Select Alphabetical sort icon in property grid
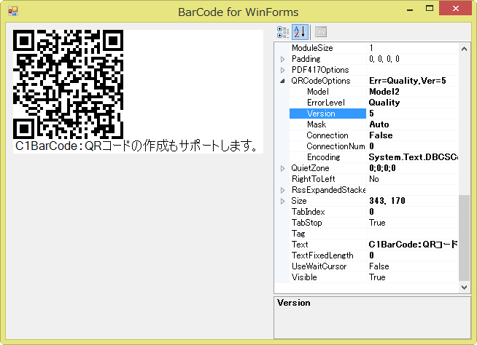The height and width of the screenshot is (345, 477). 300,32
